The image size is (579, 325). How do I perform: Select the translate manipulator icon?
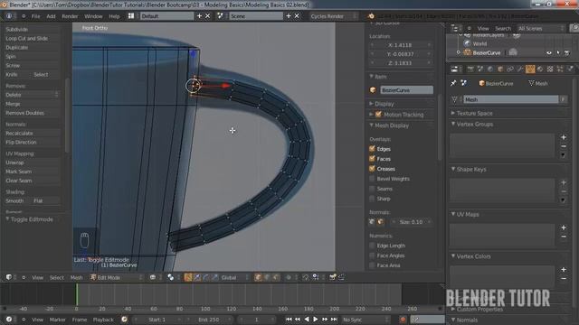pyautogui.click(x=197, y=277)
